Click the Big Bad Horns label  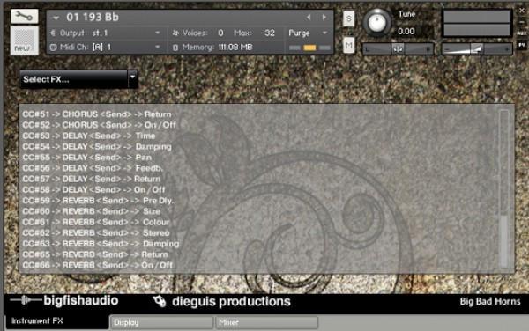pyautogui.click(x=490, y=301)
